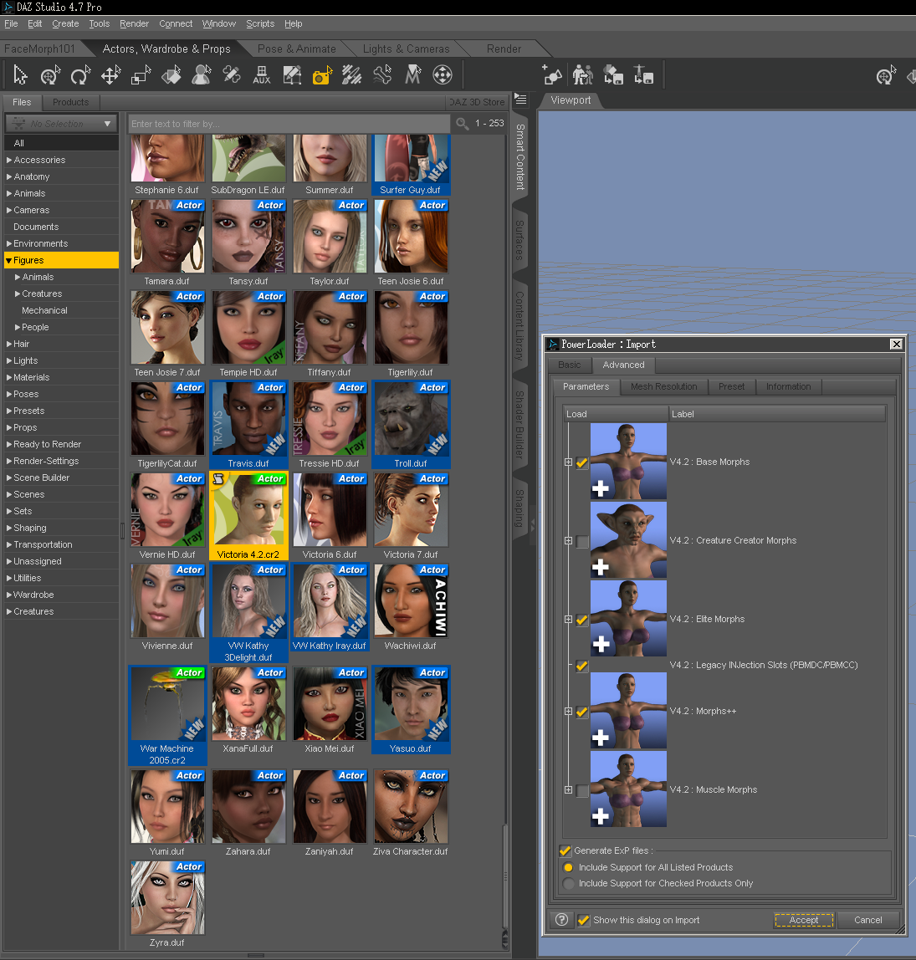Expand the Wardrobe category
The width and height of the screenshot is (916, 960).
click(9, 595)
